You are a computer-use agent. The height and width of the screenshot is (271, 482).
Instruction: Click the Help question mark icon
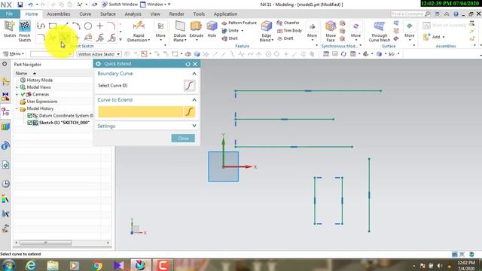[x=456, y=14]
